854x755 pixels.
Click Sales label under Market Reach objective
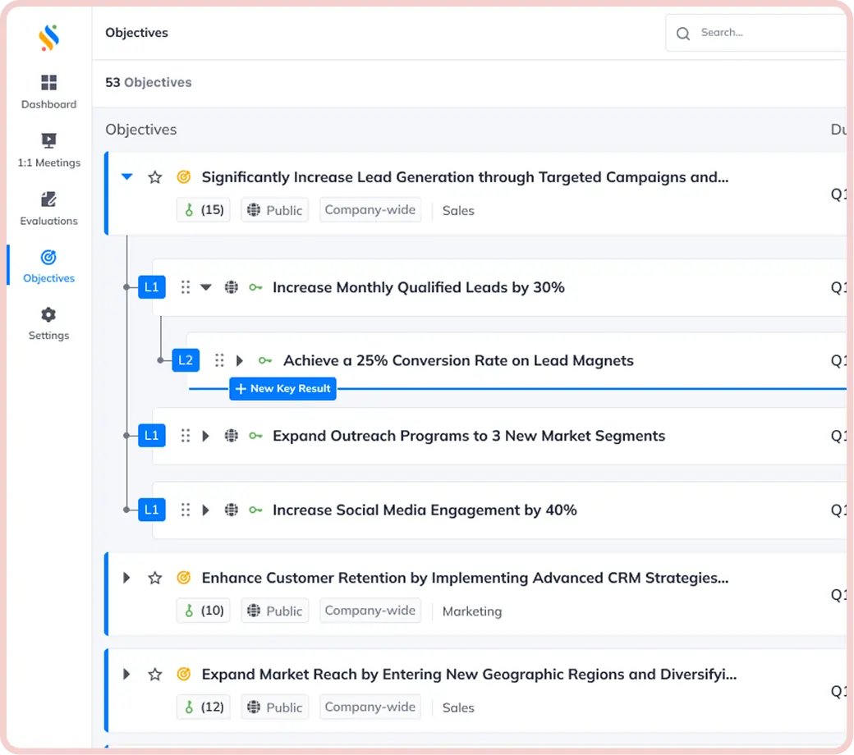coord(458,707)
